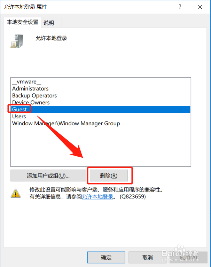Viewport: 211px width, 267px height.
Task: Click the 应用(A) apply button
Action: pos(188,258)
